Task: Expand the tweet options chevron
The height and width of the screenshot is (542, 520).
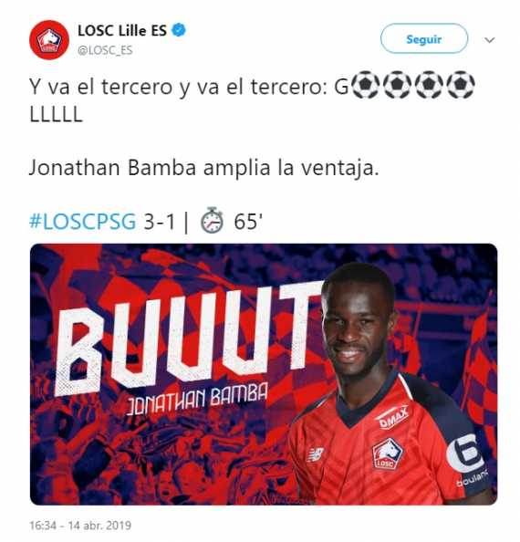Action: tap(490, 40)
